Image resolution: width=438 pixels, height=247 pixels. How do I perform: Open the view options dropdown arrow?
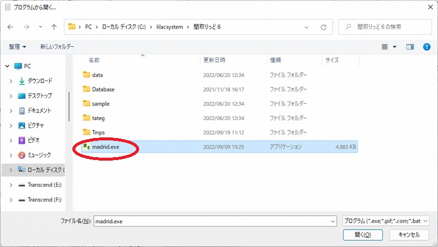(x=395, y=47)
